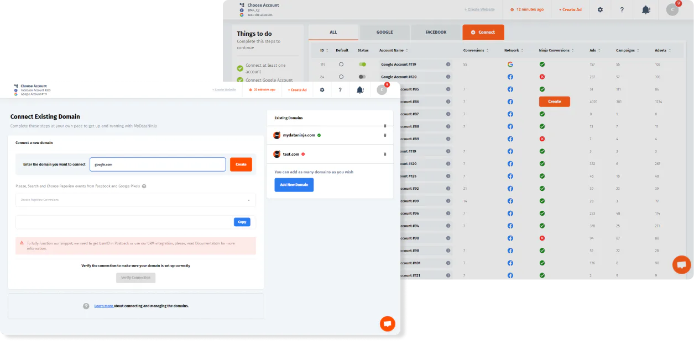The image size is (694, 341).
Task: Delete the test.com domain with trash icon
Action: coord(385,154)
